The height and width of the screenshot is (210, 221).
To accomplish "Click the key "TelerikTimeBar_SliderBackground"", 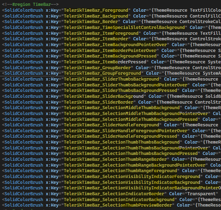I will [x=104, y=96].
